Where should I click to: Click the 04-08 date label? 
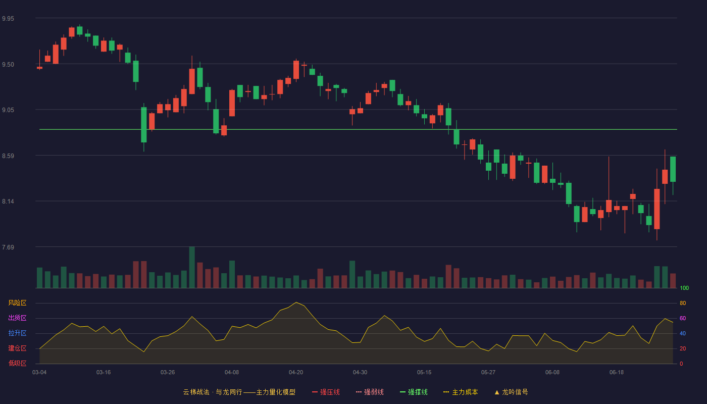pyautogui.click(x=232, y=372)
